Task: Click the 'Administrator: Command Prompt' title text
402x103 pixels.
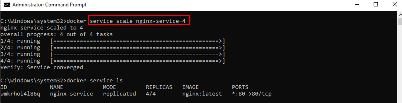Action: pos(49,5)
